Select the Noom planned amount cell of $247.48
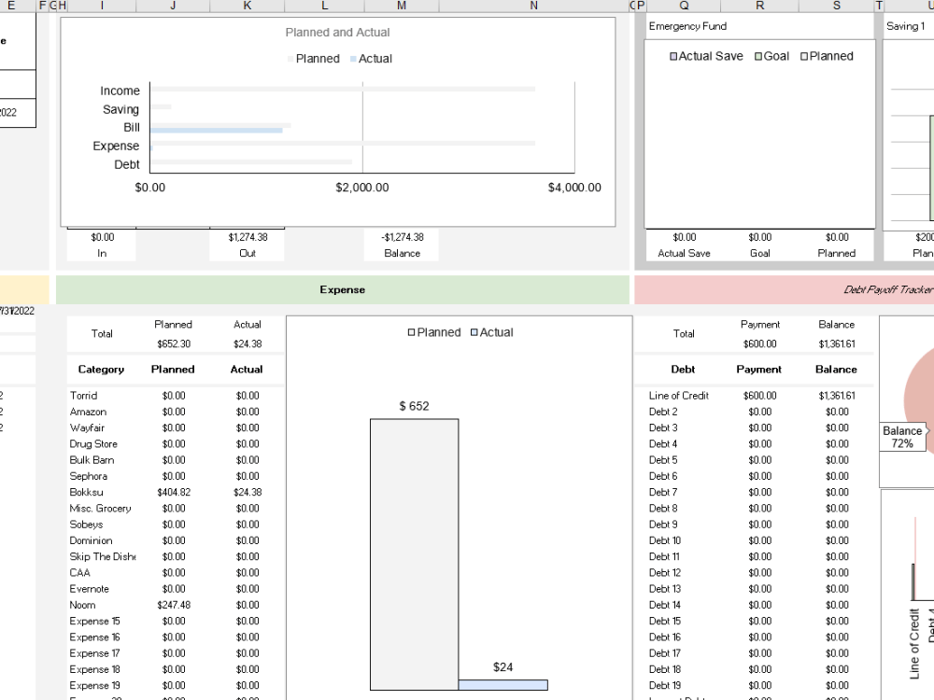The height and width of the screenshot is (700, 934). pyautogui.click(x=173, y=605)
